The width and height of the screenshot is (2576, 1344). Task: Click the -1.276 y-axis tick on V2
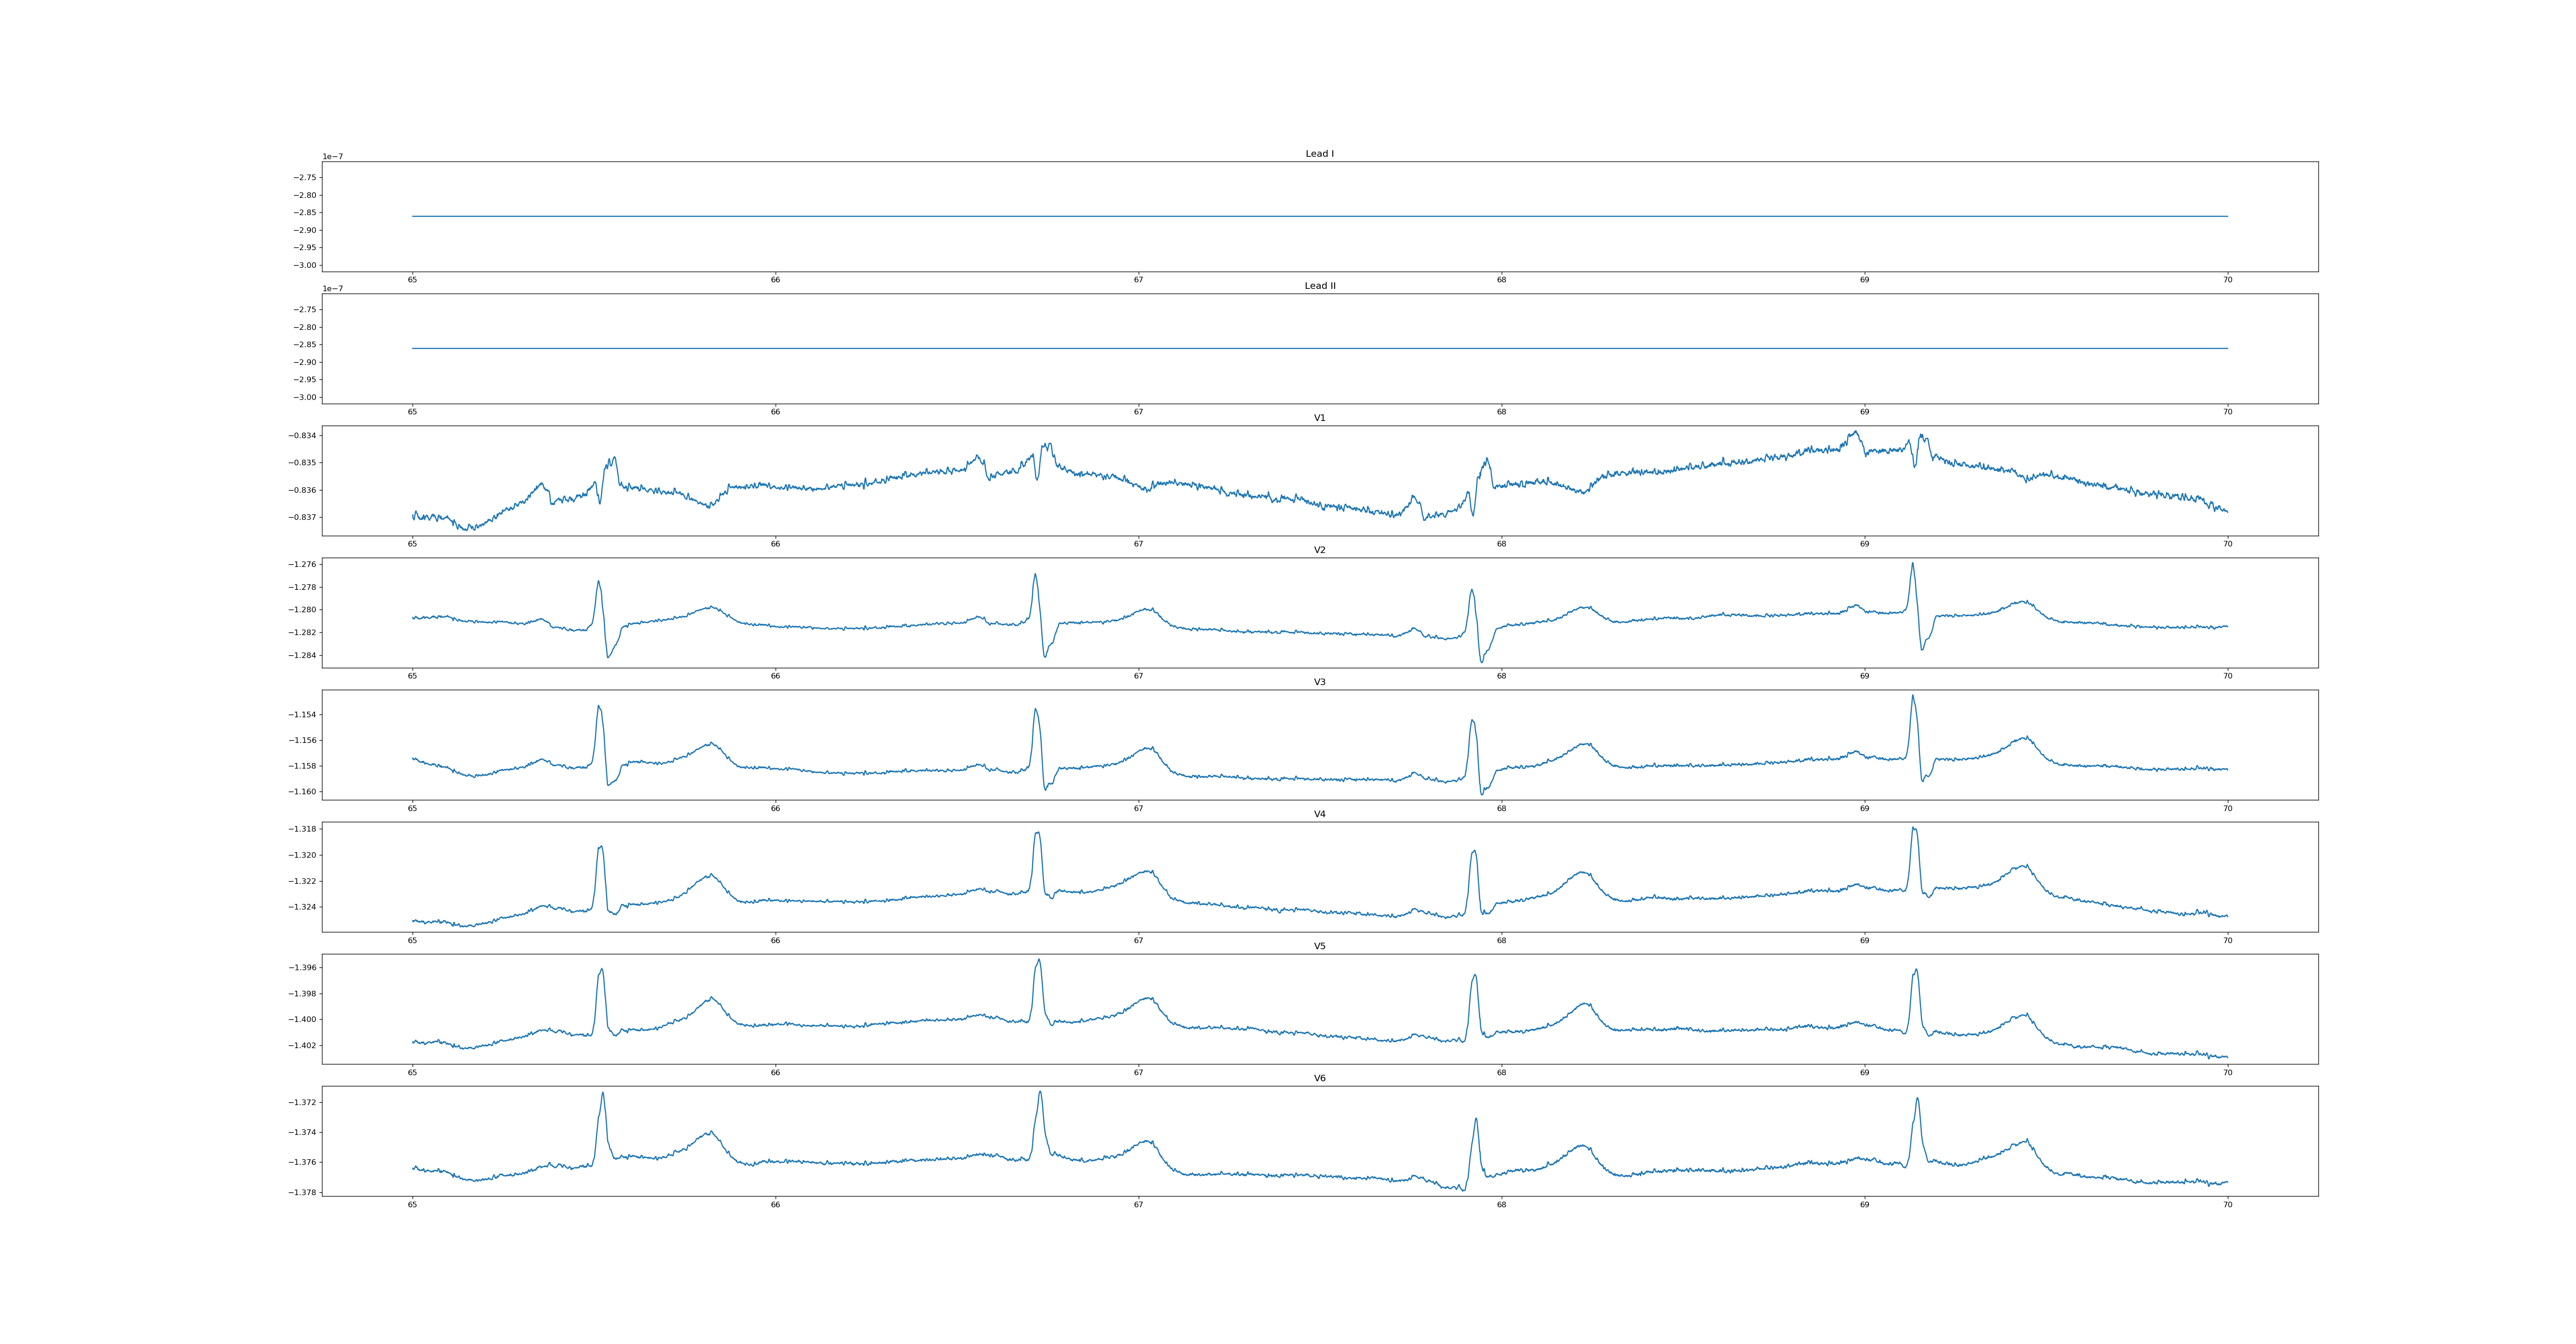303,565
